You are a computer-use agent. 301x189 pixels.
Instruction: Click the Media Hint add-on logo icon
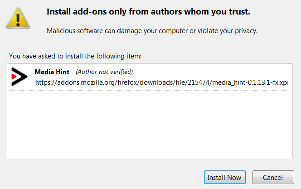coord(19,77)
